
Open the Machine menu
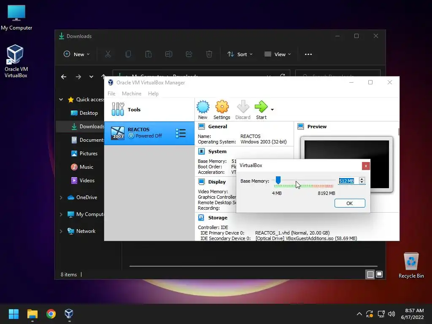click(132, 93)
